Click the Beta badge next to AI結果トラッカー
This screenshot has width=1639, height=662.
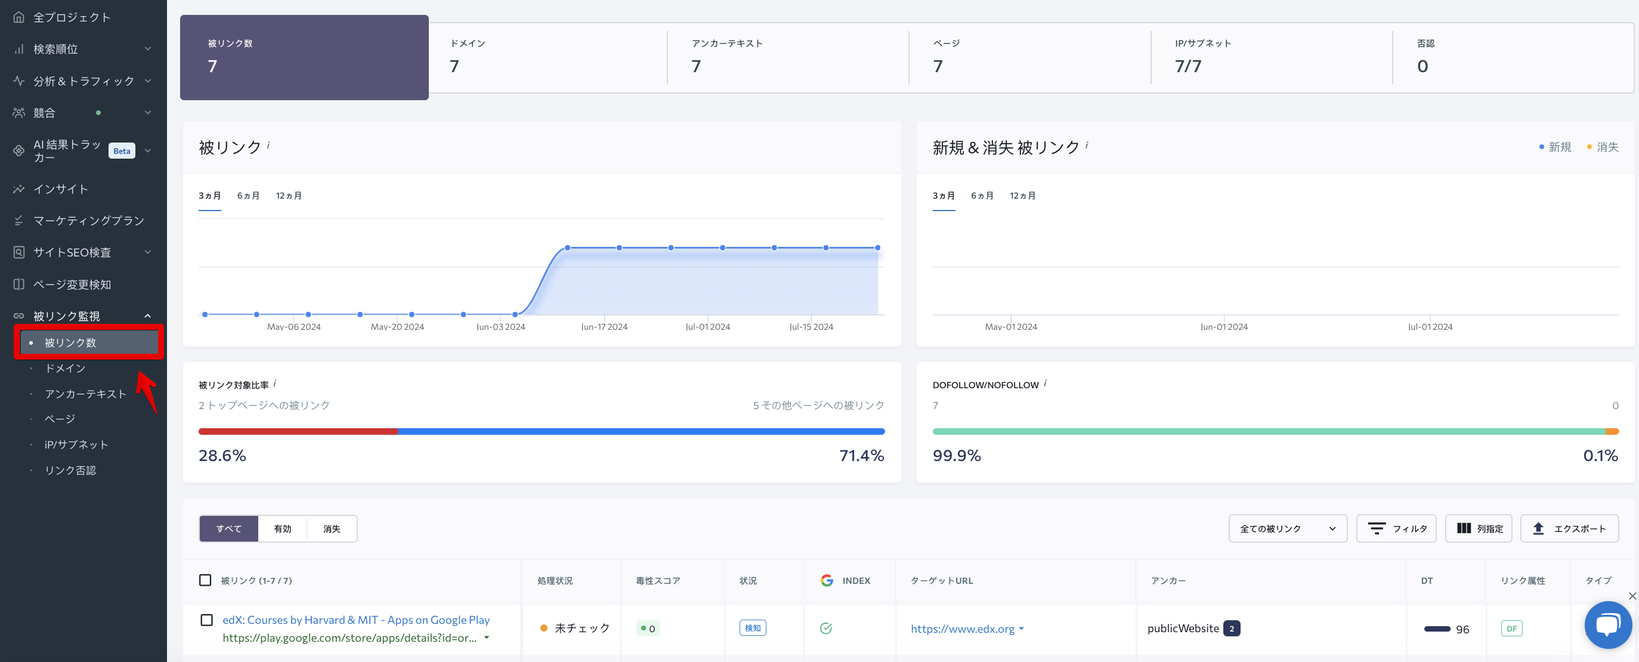tap(122, 151)
